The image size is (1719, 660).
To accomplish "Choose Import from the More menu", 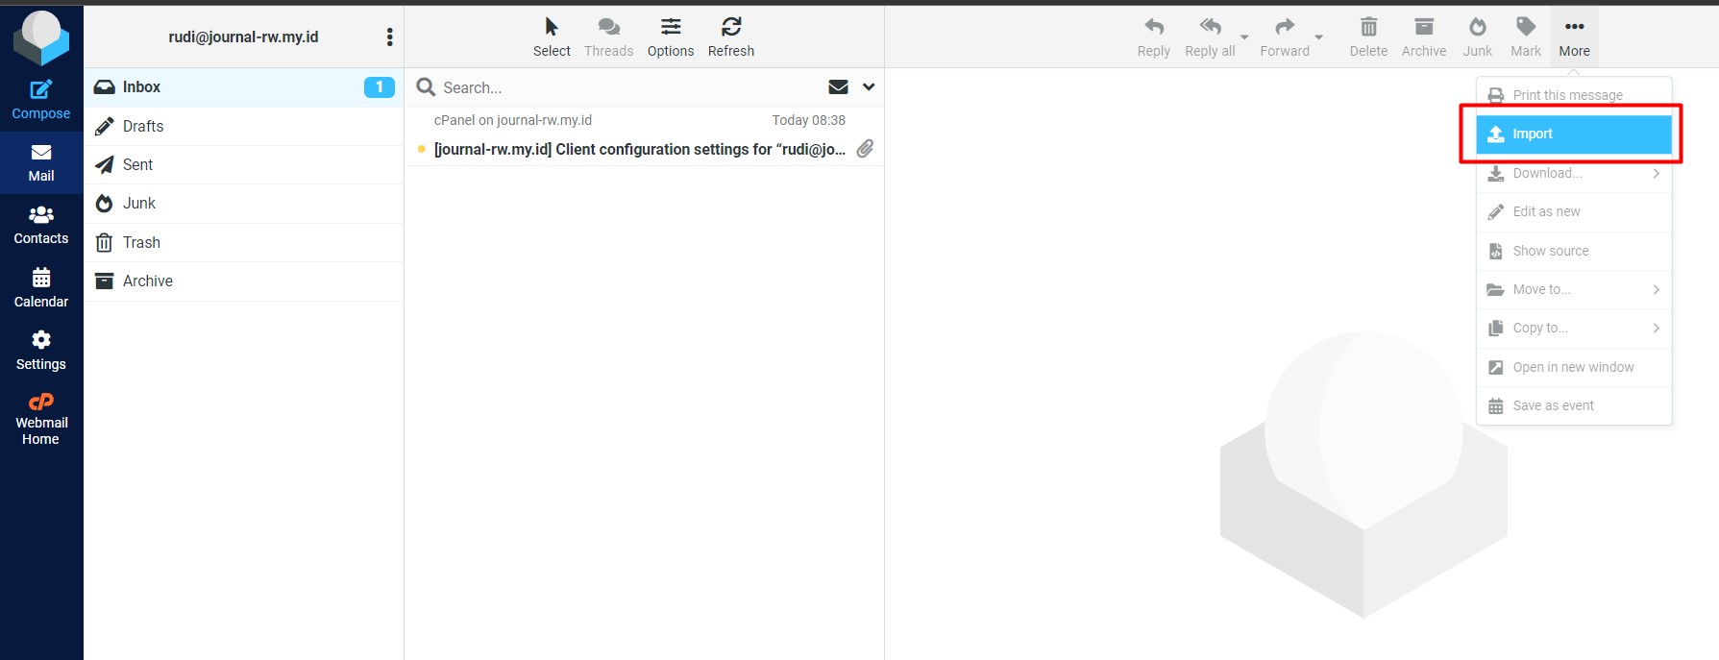I will (1573, 134).
